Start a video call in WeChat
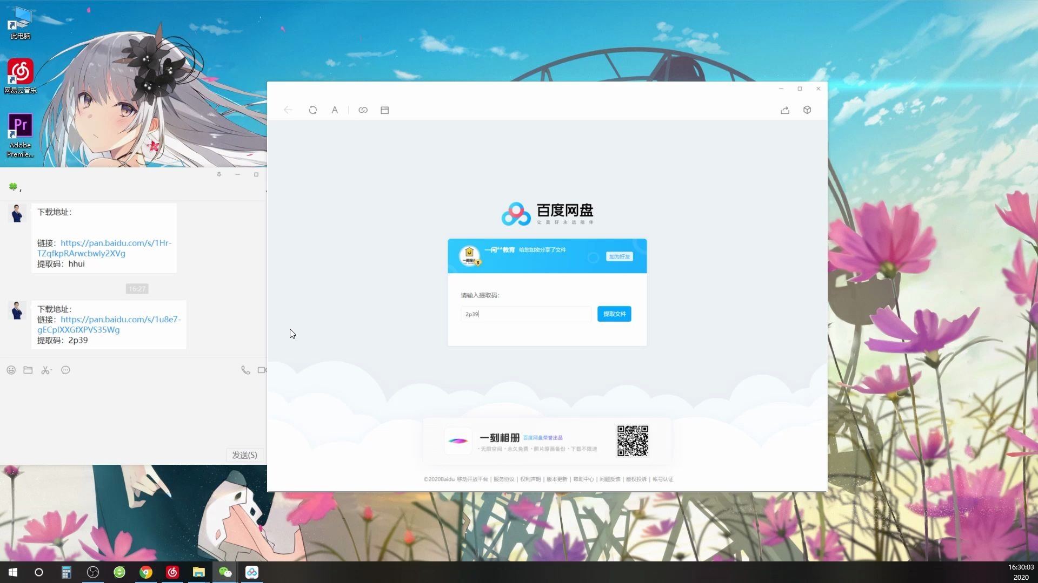The height and width of the screenshot is (583, 1038). tap(262, 370)
